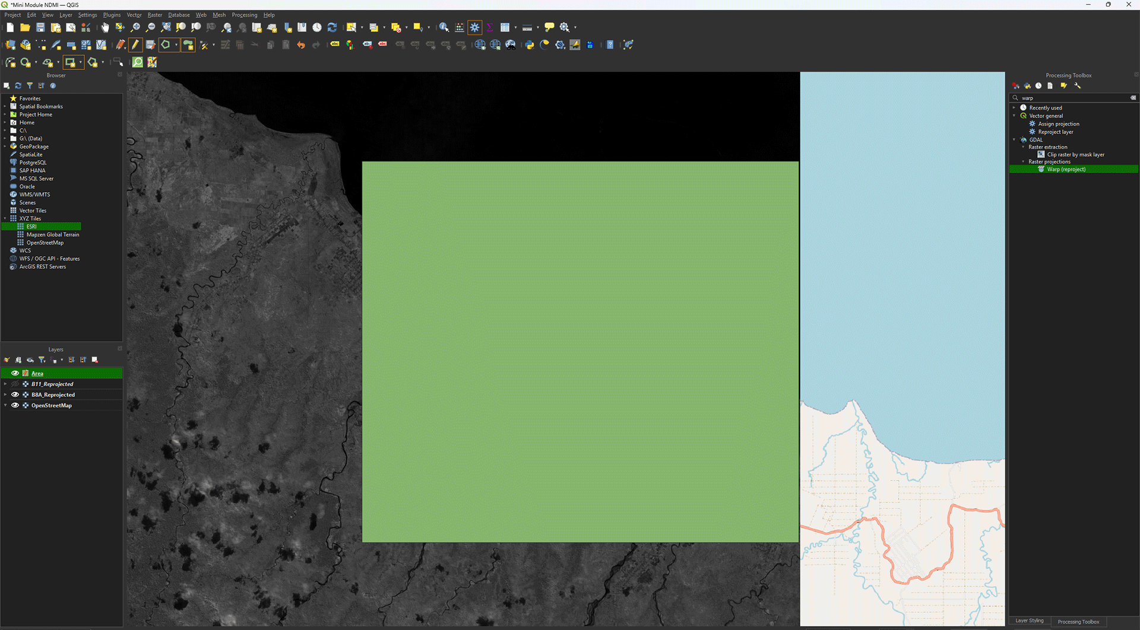Screen dimensions: 1140x630
Task: Open the Processing Toolbox gear icon
Action: pos(475,27)
